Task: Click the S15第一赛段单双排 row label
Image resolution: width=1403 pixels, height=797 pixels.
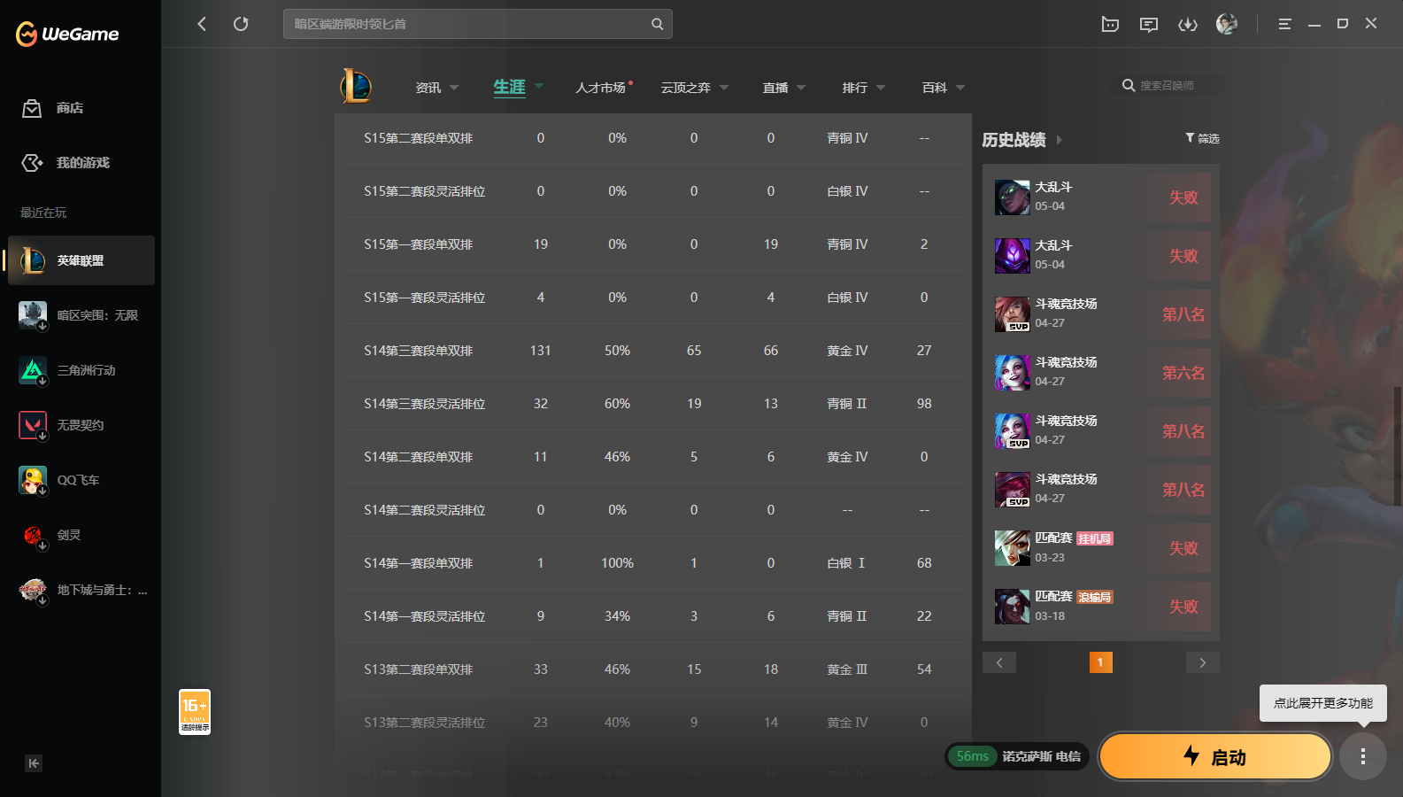Action: (419, 244)
